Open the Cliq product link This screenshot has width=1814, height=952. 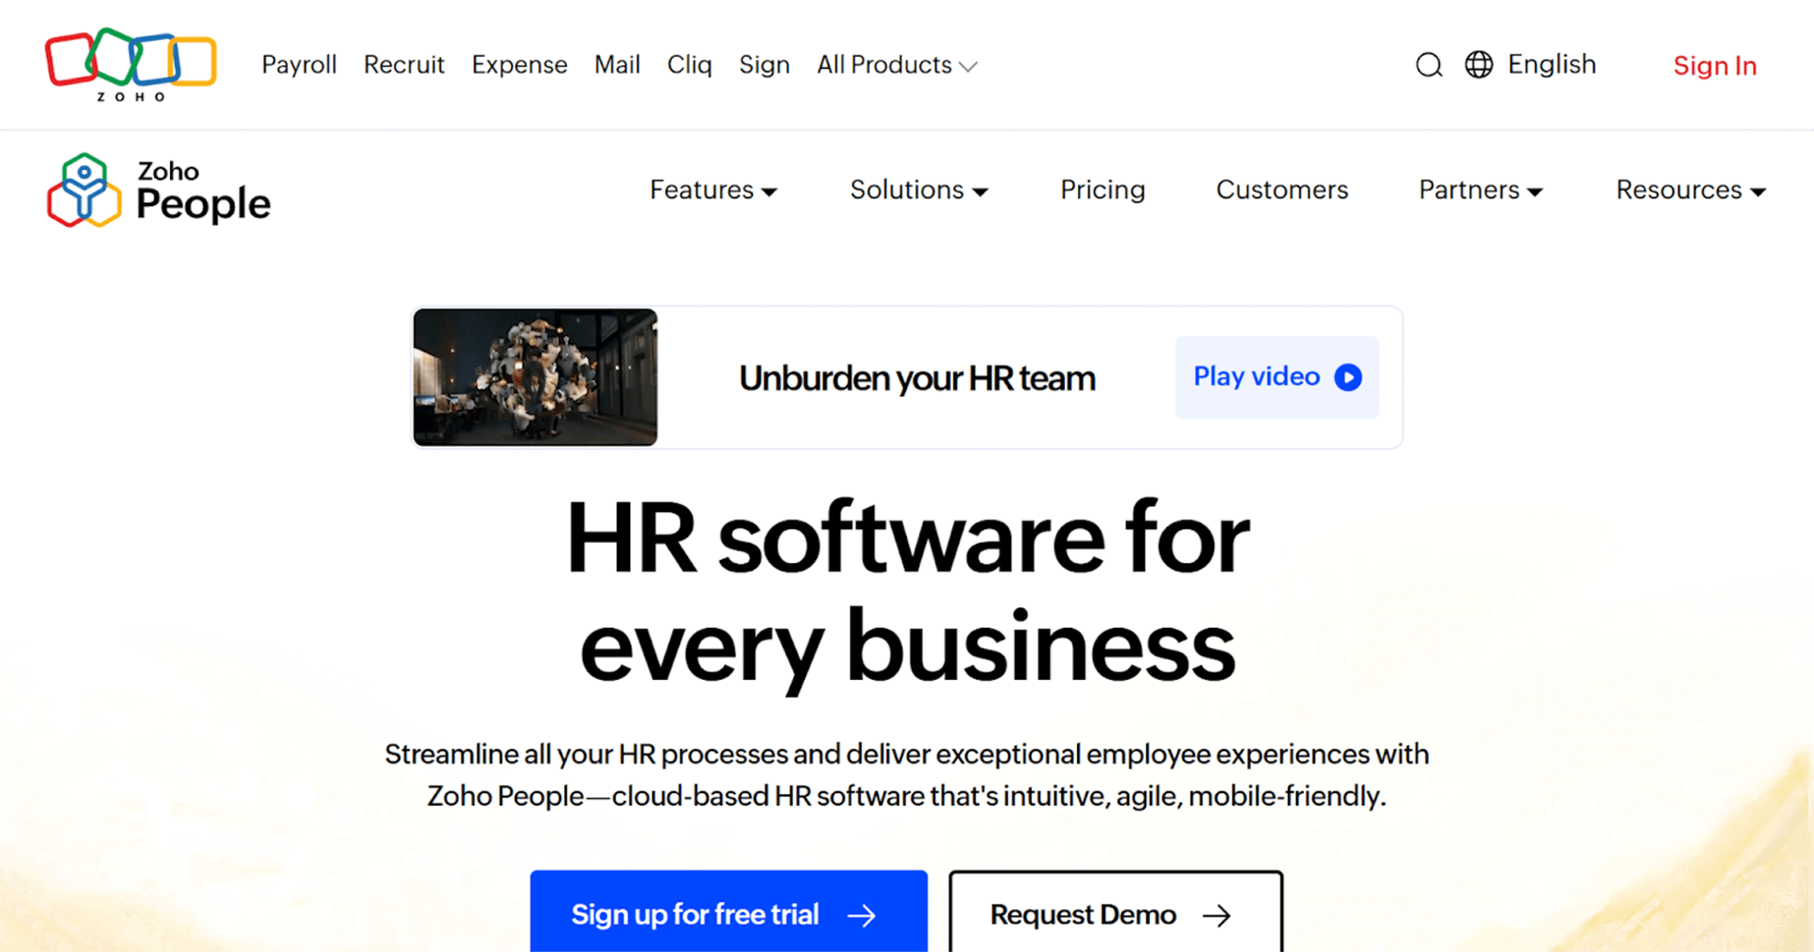[690, 64]
